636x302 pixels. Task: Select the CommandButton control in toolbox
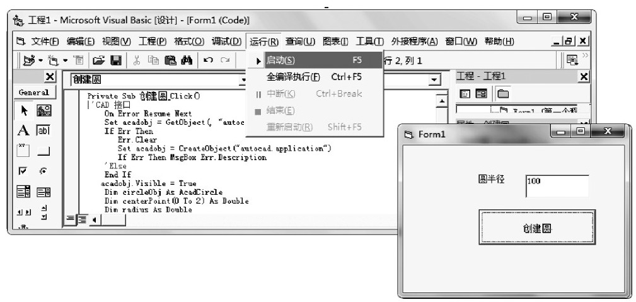pos(43,151)
